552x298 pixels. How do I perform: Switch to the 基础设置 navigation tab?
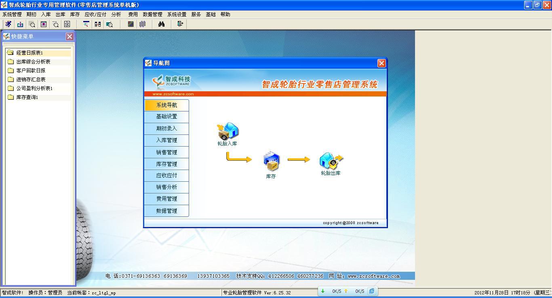click(166, 117)
